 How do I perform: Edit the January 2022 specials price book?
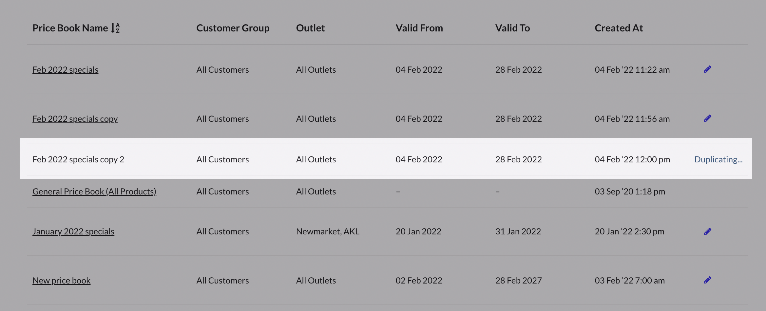707,232
